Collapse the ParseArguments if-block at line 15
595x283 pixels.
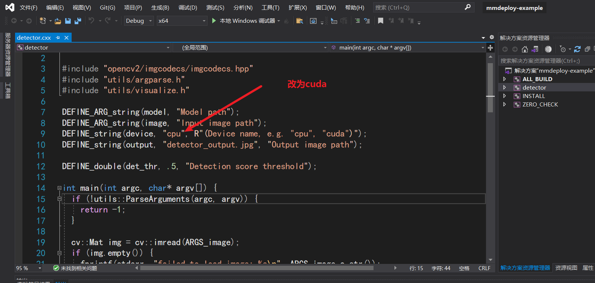[x=59, y=199]
